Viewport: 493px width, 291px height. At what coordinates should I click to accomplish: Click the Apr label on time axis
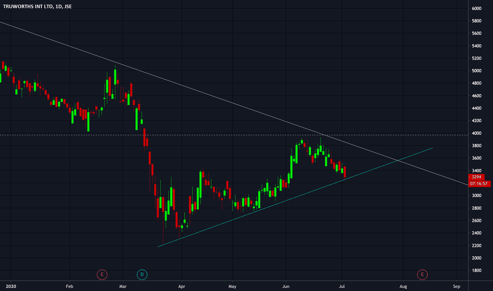coord(181,286)
